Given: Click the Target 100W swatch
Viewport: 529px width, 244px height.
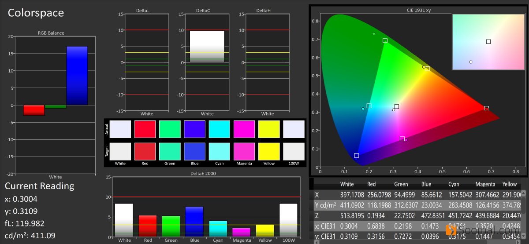Looking at the screenshot, I should [x=293, y=151].
